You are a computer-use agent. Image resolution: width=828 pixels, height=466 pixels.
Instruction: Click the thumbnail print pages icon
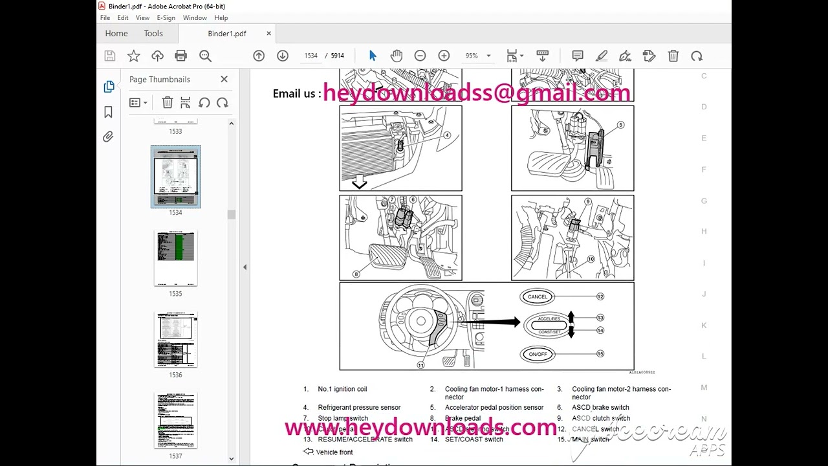(186, 103)
